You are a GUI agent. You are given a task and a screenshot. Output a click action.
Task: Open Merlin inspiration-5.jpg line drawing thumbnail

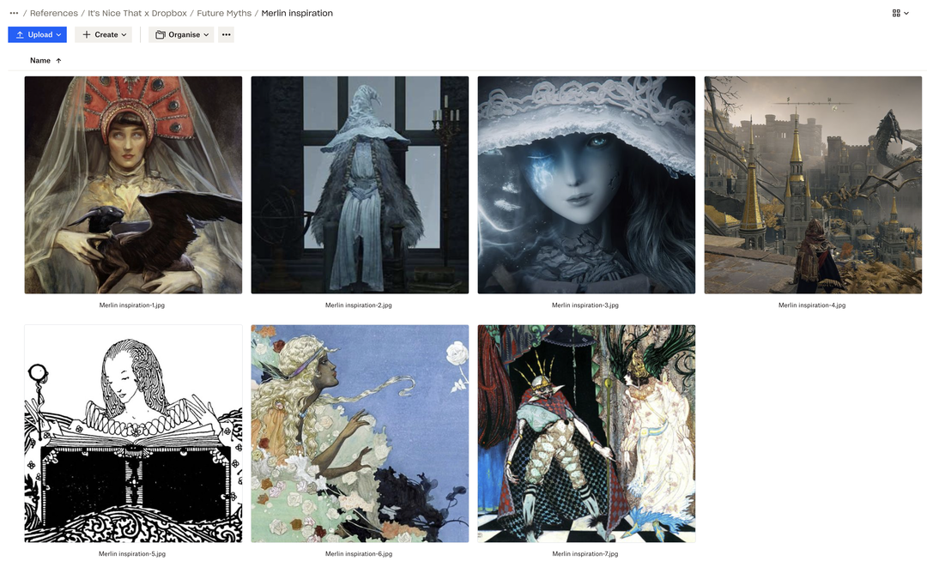pyautogui.click(x=133, y=433)
